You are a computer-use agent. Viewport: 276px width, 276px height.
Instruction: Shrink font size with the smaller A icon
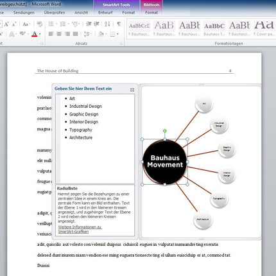(x=14, y=24)
